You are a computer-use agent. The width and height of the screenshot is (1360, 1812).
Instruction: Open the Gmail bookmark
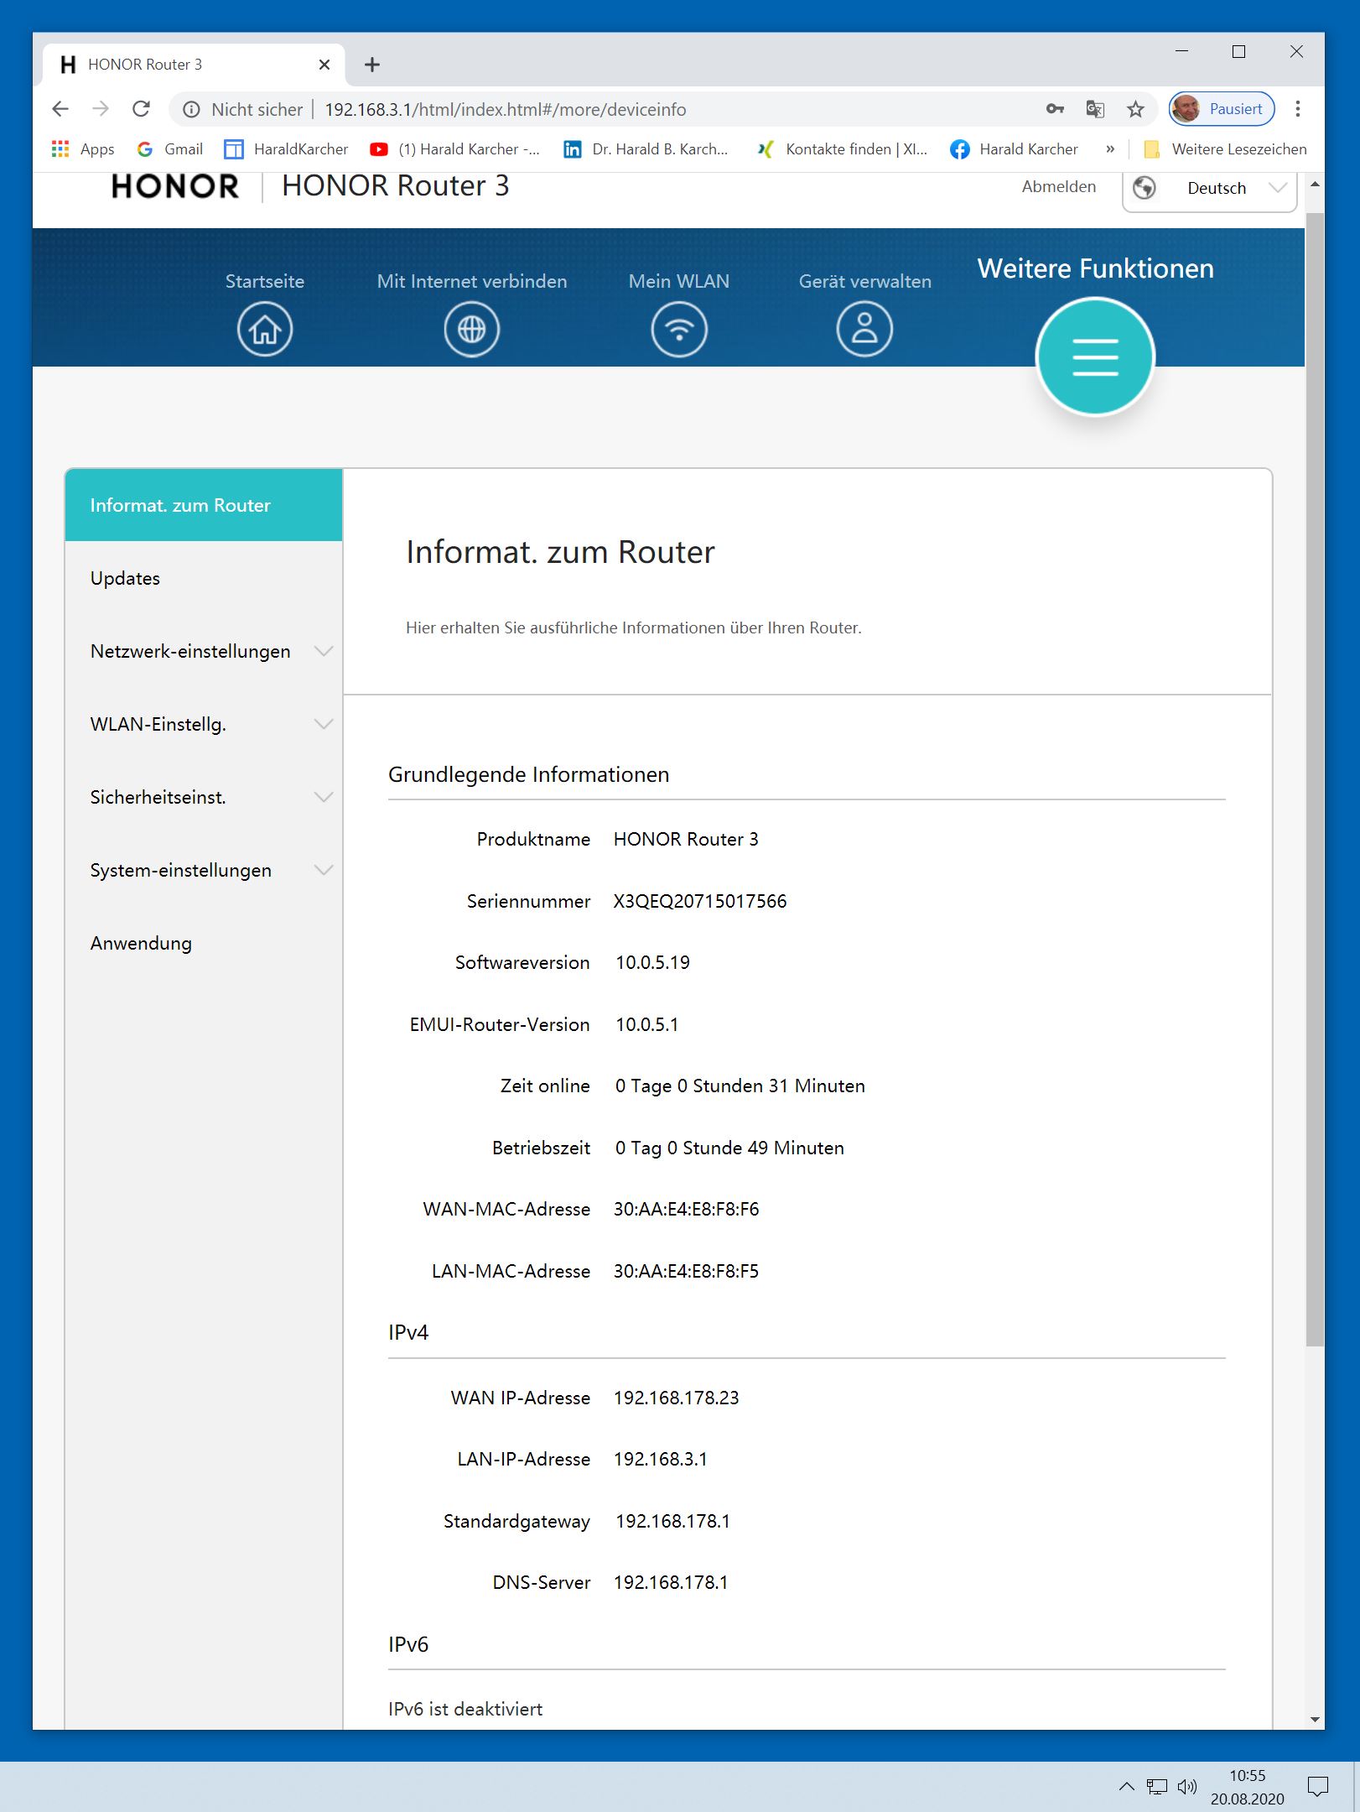pos(170,149)
